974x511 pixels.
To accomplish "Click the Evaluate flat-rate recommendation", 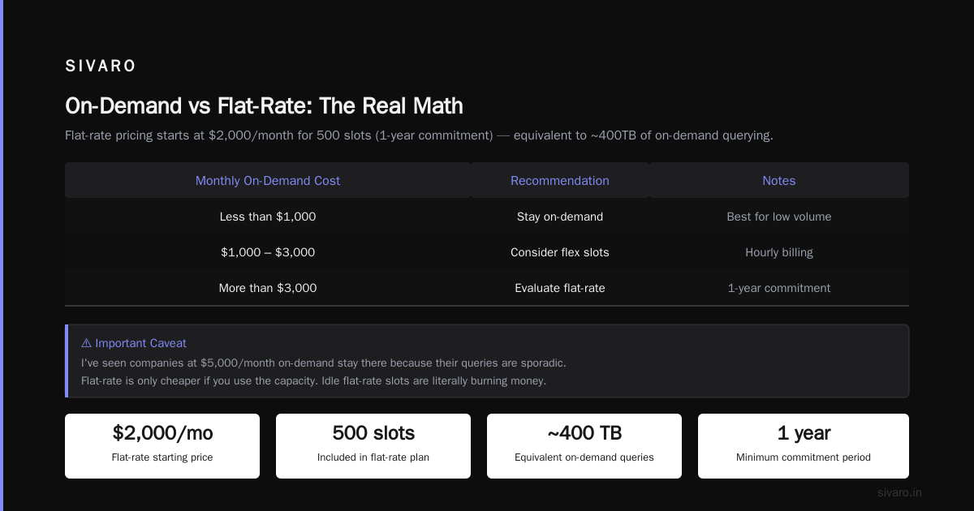I will tap(560, 288).
